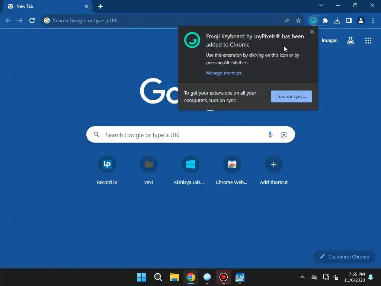Open Windows Start menu
The image size is (381, 286).
pyautogui.click(x=141, y=277)
